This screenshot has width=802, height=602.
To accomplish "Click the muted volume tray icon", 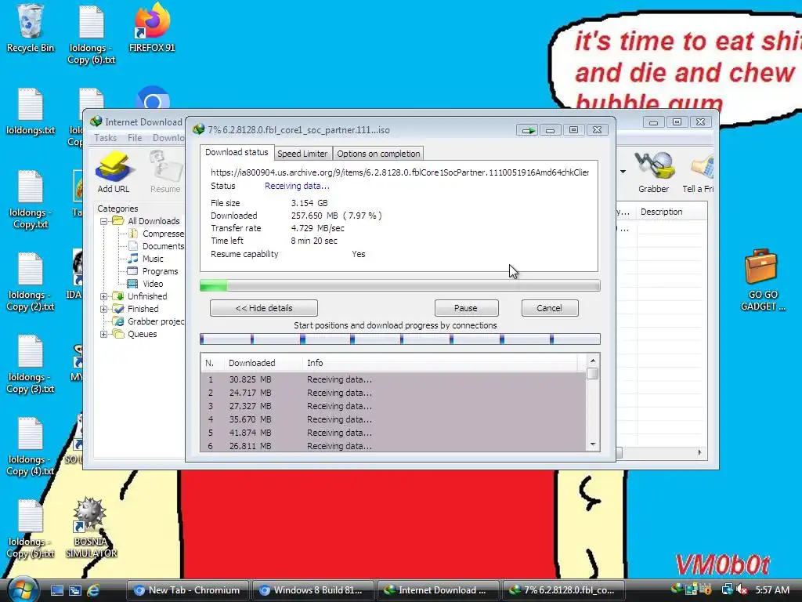I will (x=741, y=590).
